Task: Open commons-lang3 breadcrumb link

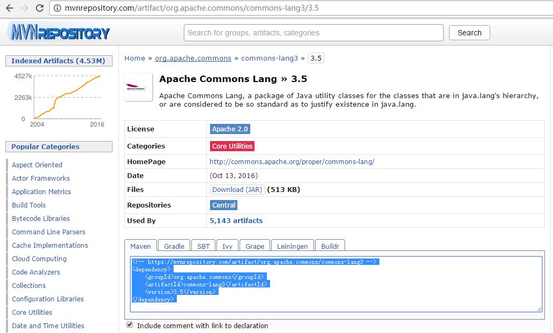Action: click(270, 58)
